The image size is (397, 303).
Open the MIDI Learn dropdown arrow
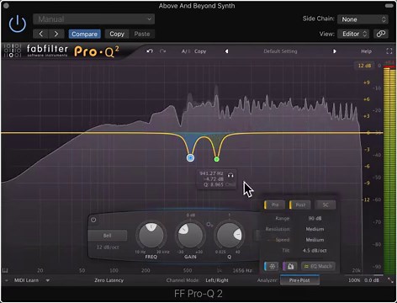(48, 280)
